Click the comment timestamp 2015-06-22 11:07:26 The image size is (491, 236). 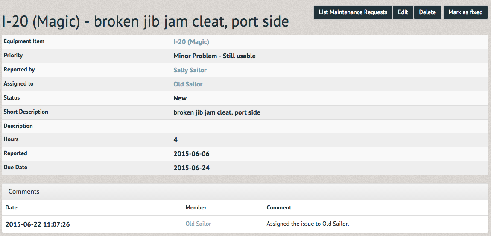[x=38, y=224]
